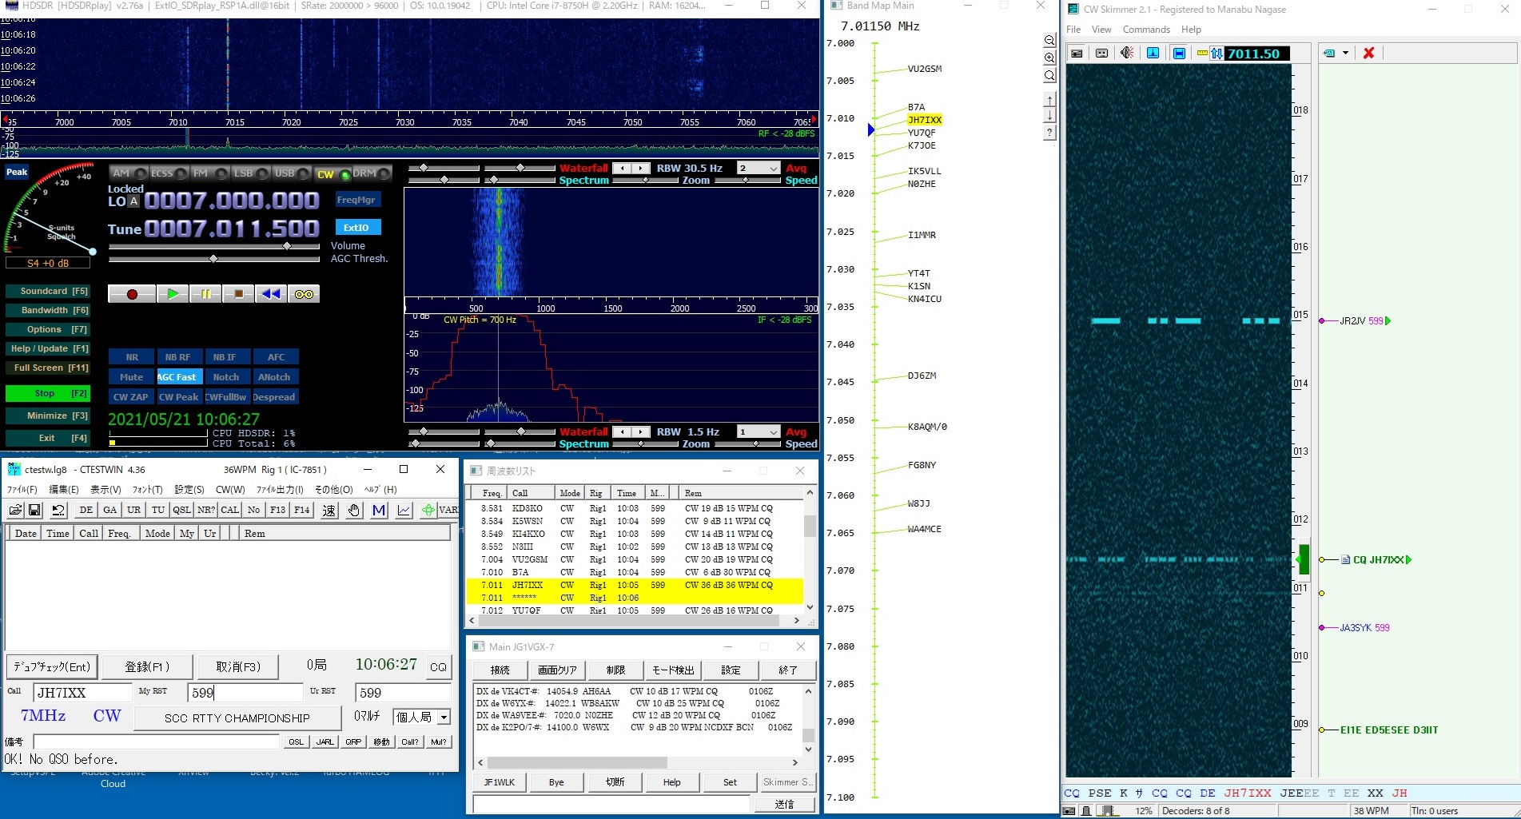Open the lower Avg dropdown showing 1

759,432
